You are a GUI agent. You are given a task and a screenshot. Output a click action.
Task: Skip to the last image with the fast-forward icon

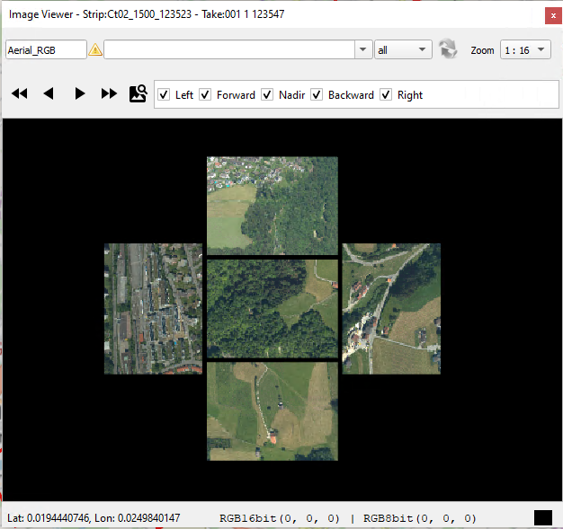point(109,93)
